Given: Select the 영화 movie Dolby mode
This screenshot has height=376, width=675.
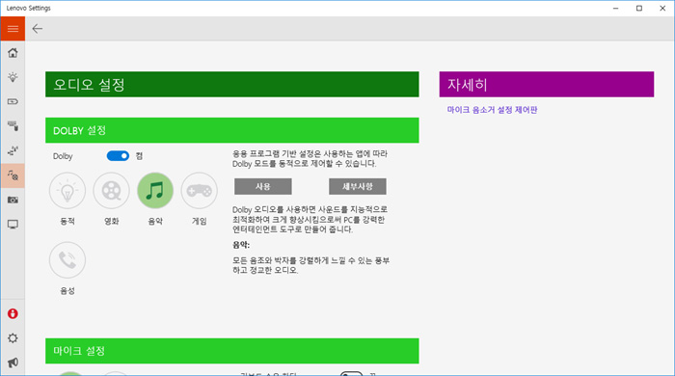Looking at the screenshot, I should pyautogui.click(x=112, y=191).
